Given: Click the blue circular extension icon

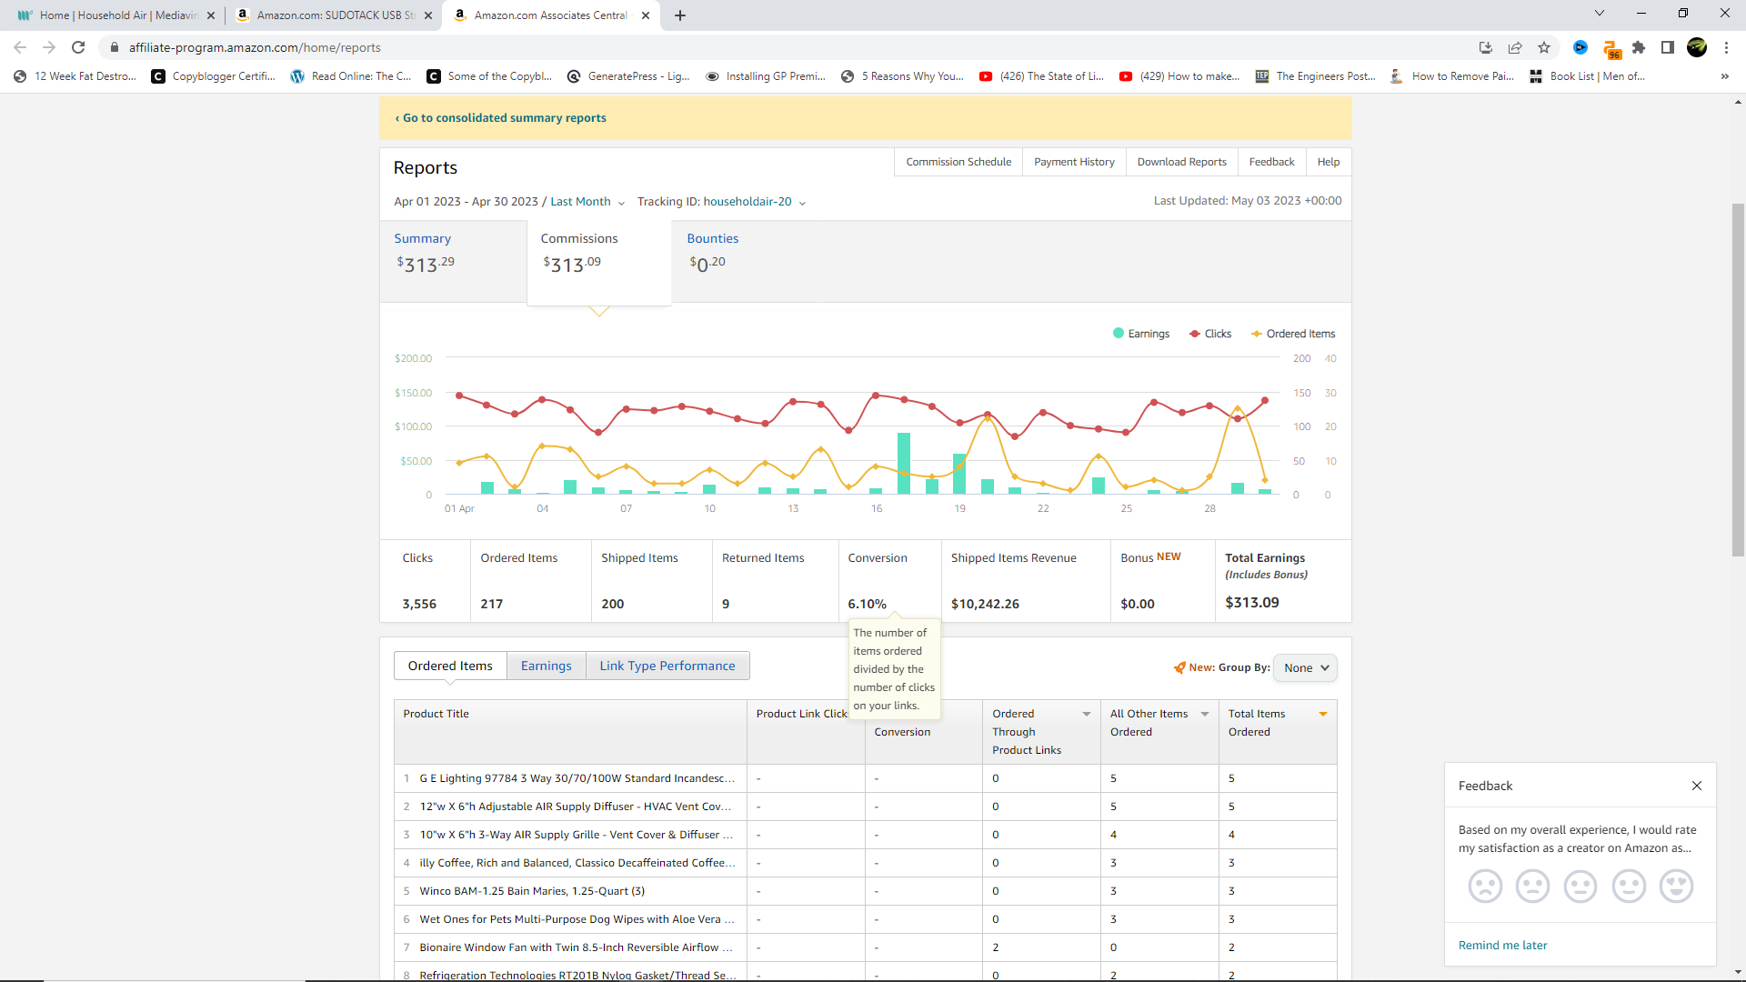Looking at the screenshot, I should point(1580,47).
